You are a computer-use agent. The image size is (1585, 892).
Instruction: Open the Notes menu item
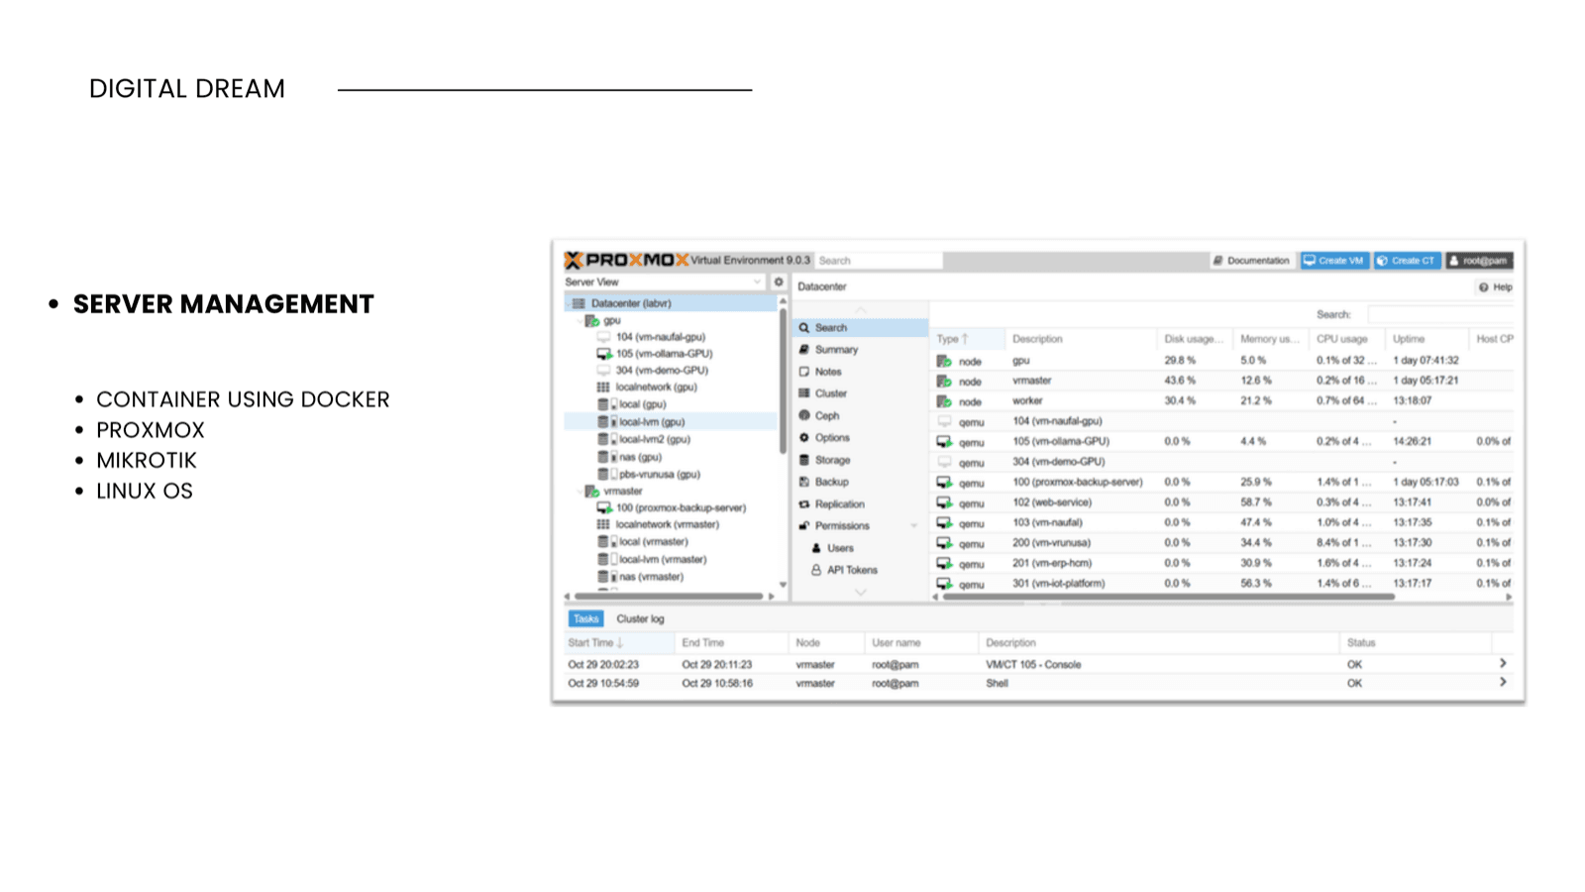[x=860, y=372]
